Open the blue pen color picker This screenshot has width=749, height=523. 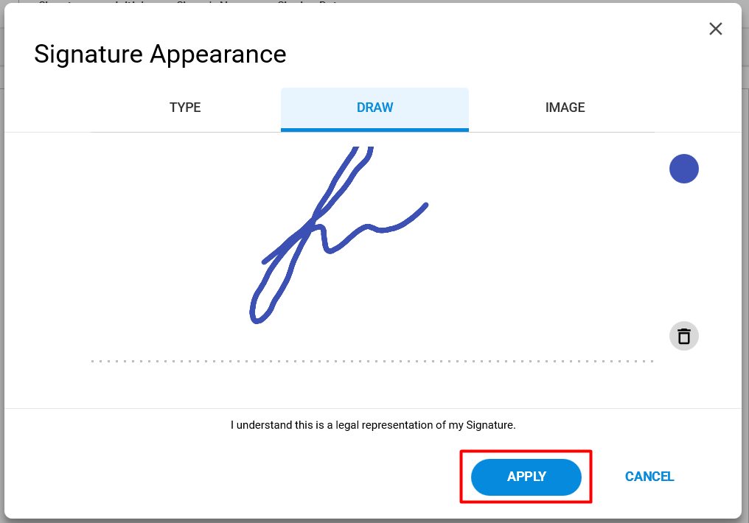click(683, 169)
